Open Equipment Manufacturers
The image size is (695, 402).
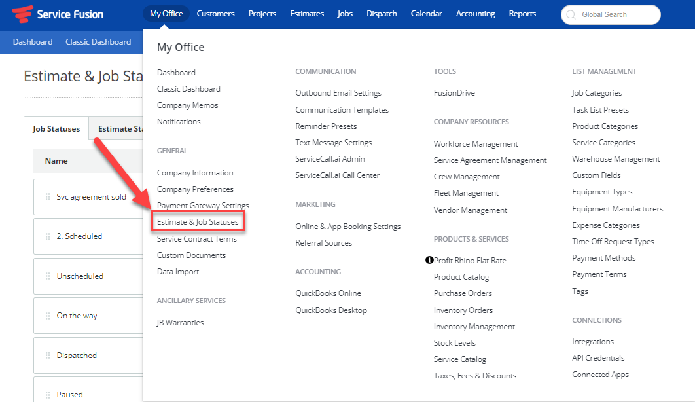(x=617, y=209)
